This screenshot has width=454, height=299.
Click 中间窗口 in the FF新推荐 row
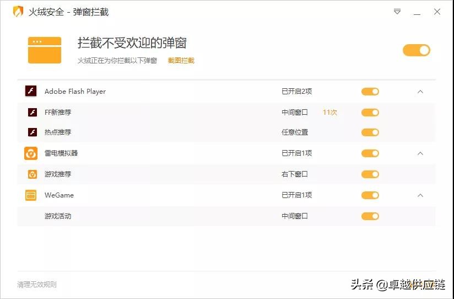tap(295, 112)
